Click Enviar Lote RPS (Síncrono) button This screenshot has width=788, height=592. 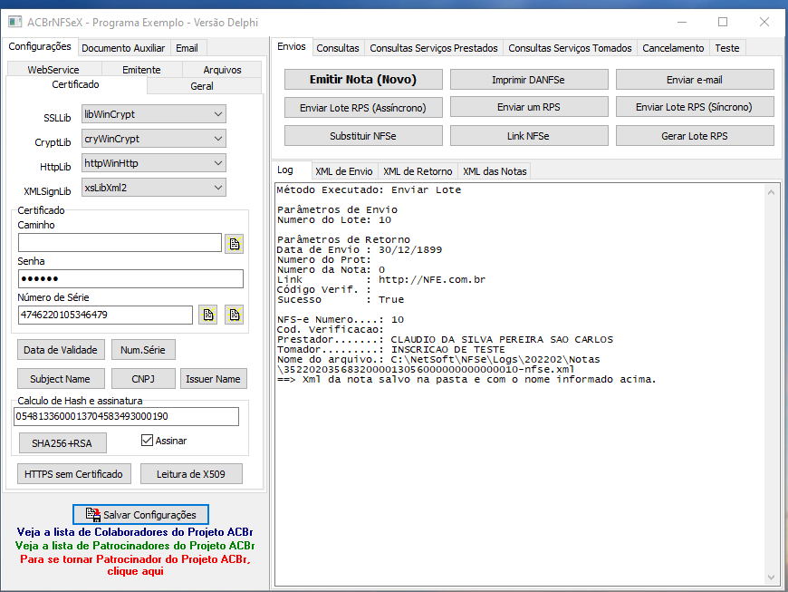pos(695,107)
